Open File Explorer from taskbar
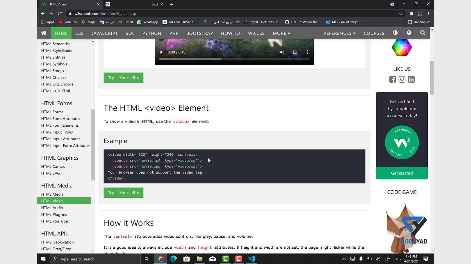Image resolution: width=471 pixels, height=264 pixels. point(199,259)
